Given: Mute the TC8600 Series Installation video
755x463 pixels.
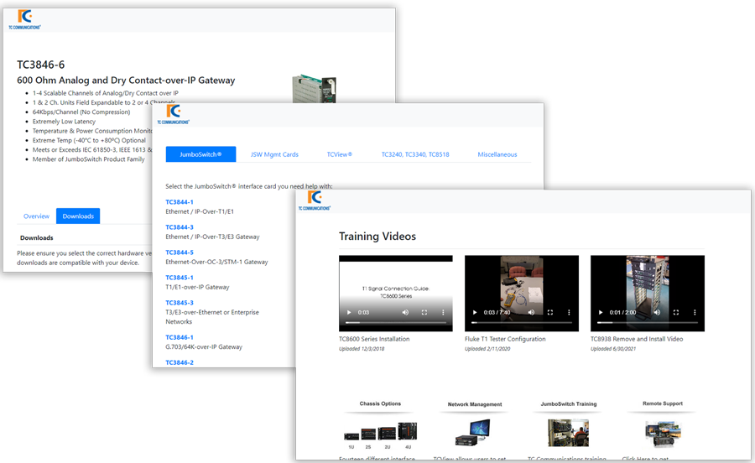Looking at the screenshot, I should point(405,312).
